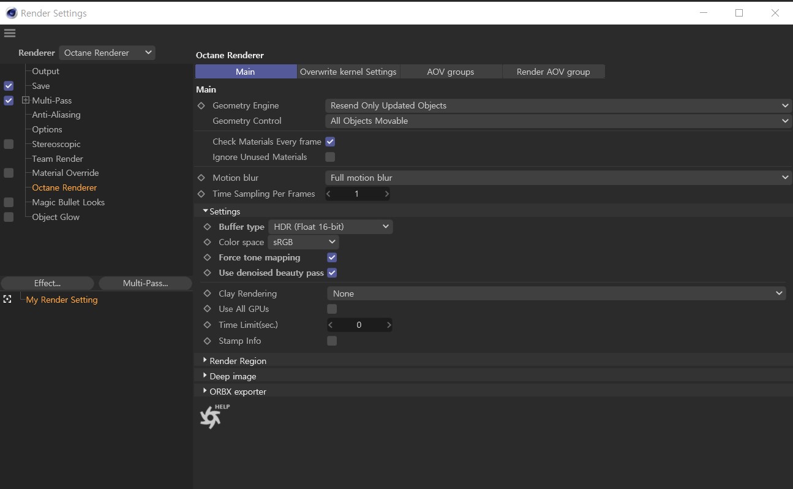Image resolution: width=793 pixels, height=489 pixels.
Task: Check Ignore Unused Materials
Action: pyautogui.click(x=330, y=157)
